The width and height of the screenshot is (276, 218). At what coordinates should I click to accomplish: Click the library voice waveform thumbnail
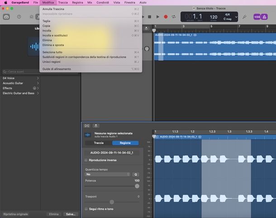coord(34,47)
